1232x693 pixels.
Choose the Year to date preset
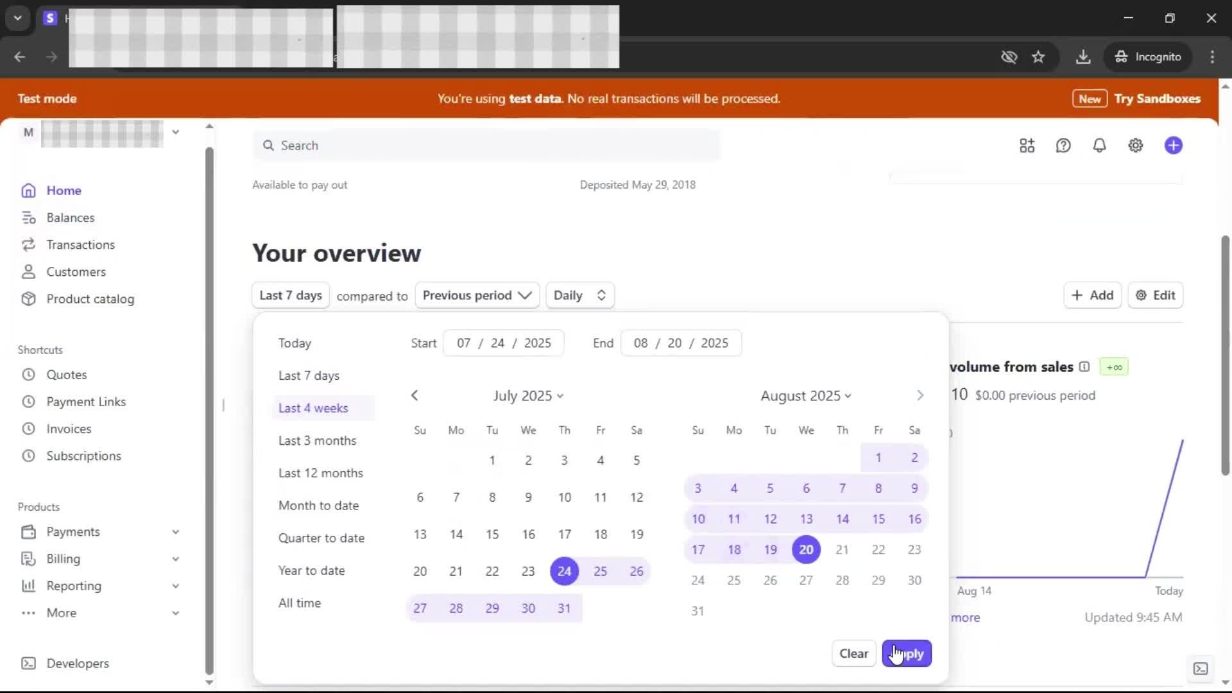[x=311, y=570]
